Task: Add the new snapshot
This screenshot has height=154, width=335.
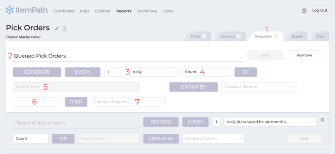Action: 304,139
